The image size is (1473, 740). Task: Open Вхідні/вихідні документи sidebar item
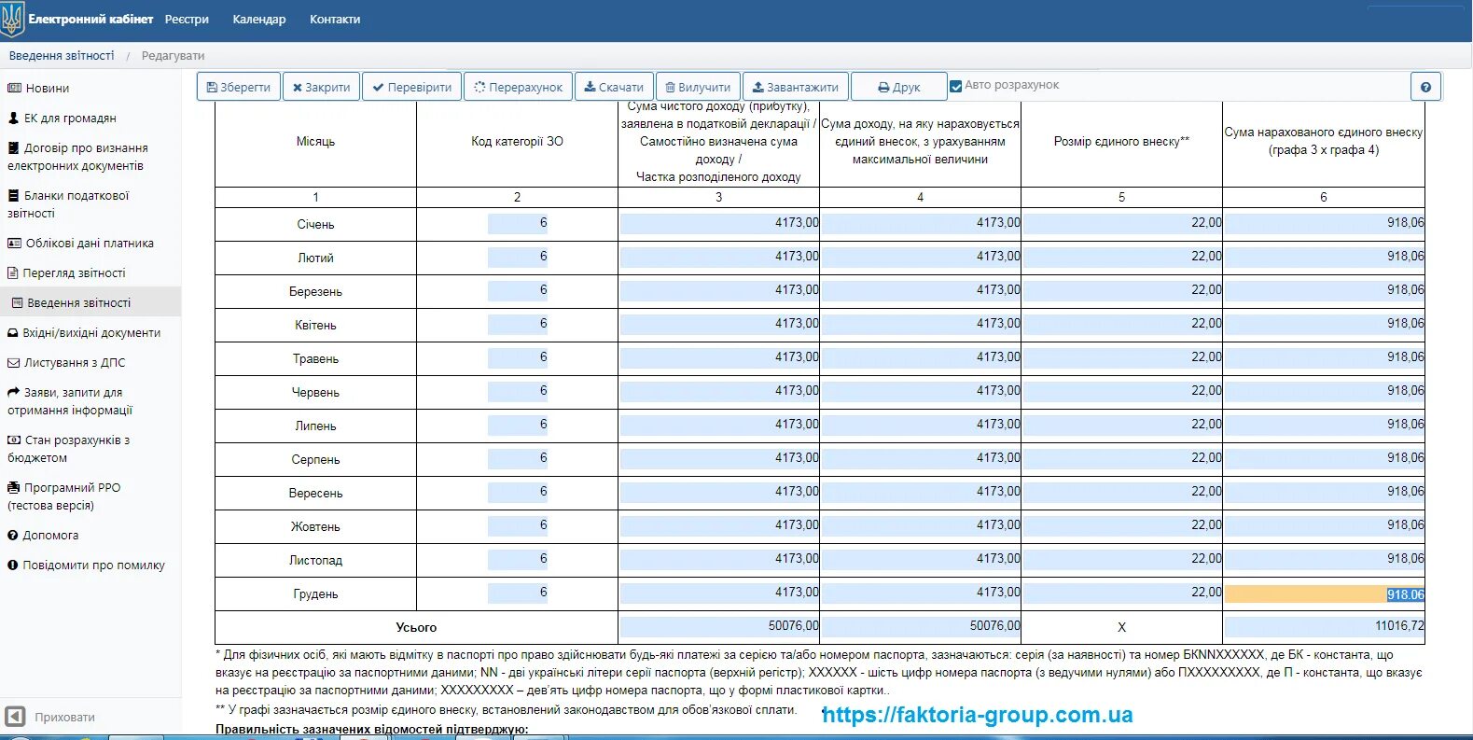coord(91,332)
